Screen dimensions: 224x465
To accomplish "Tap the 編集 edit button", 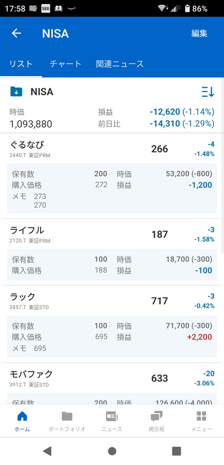I will (x=199, y=34).
